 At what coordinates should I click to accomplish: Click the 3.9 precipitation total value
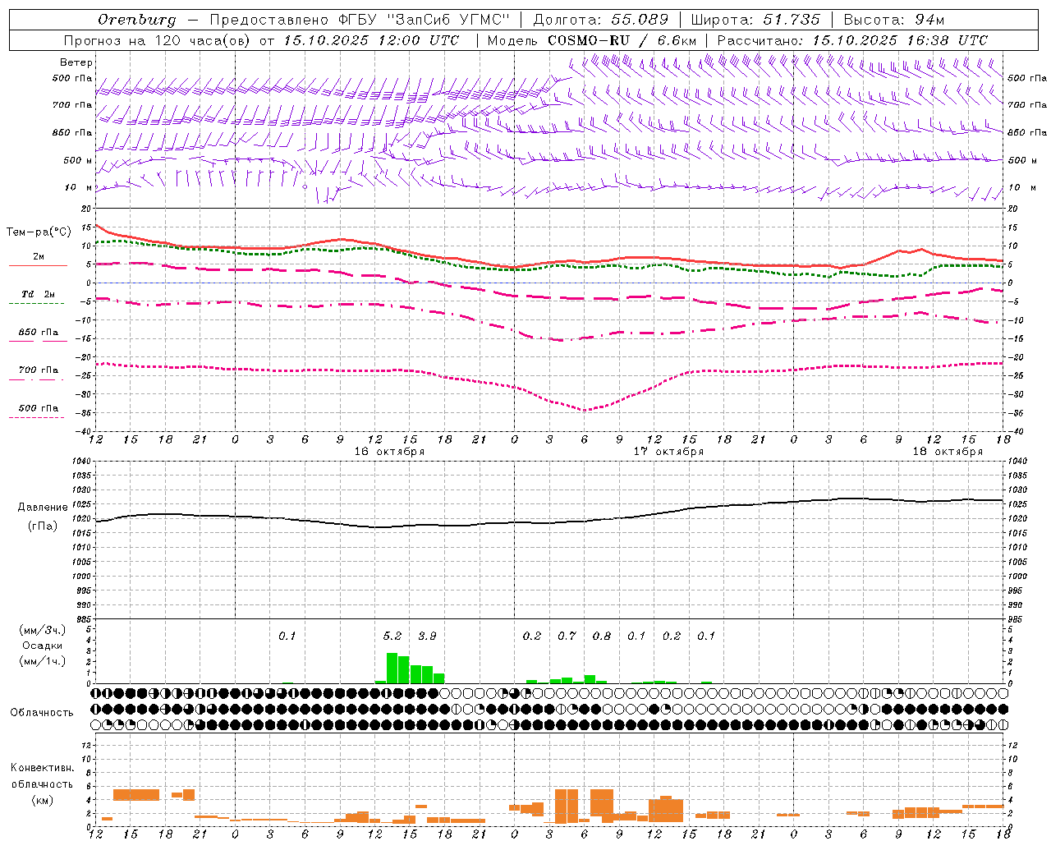pos(427,636)
